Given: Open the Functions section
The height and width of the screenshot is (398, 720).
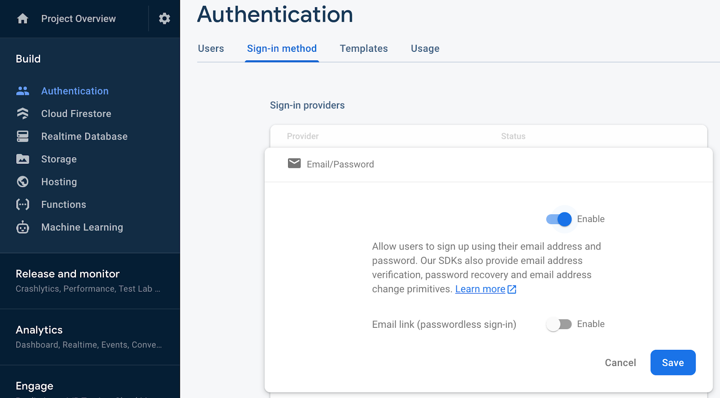Looking at the screenshot, I should pos(63,204).
